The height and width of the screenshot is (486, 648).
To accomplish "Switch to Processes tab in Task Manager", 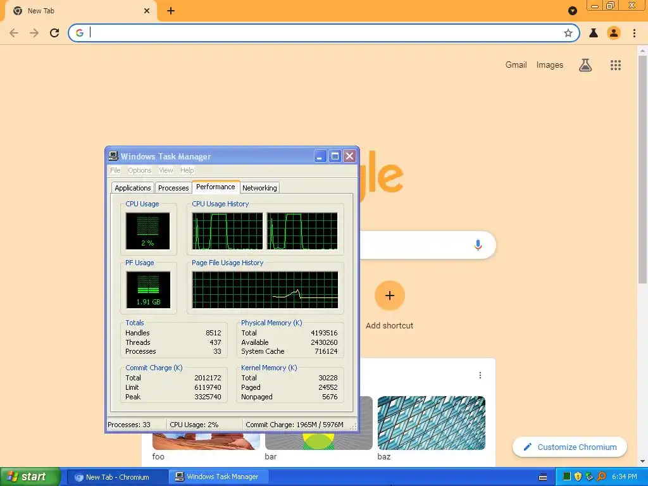I will click(173, 188).
